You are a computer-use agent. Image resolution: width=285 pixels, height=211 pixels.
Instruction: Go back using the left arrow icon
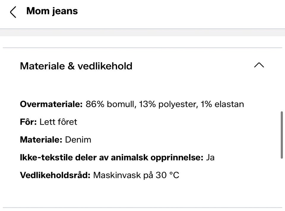13,12
